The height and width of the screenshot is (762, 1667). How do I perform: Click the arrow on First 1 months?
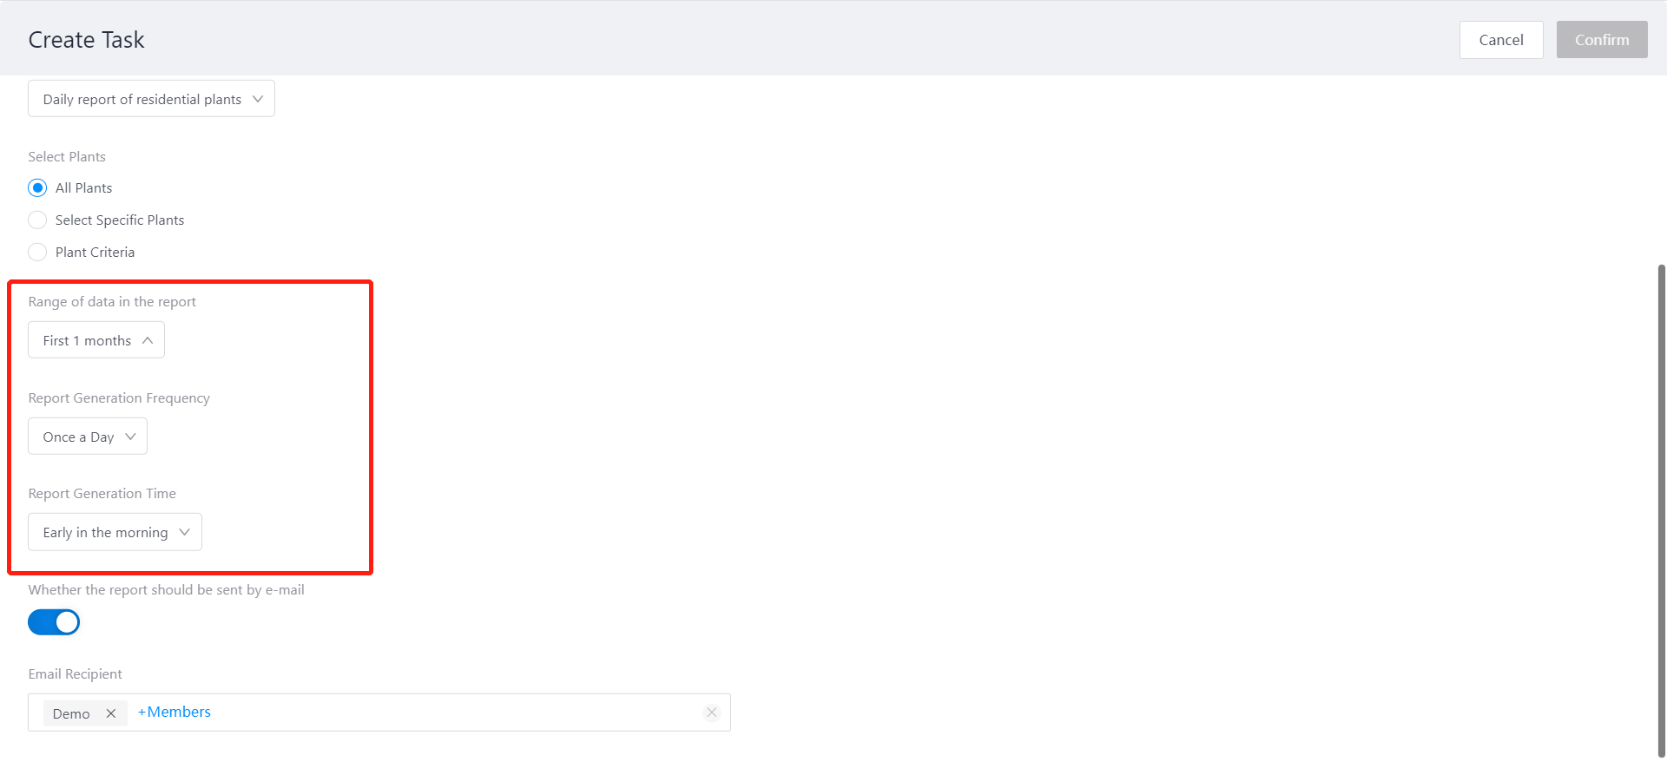tap(148, 340)
